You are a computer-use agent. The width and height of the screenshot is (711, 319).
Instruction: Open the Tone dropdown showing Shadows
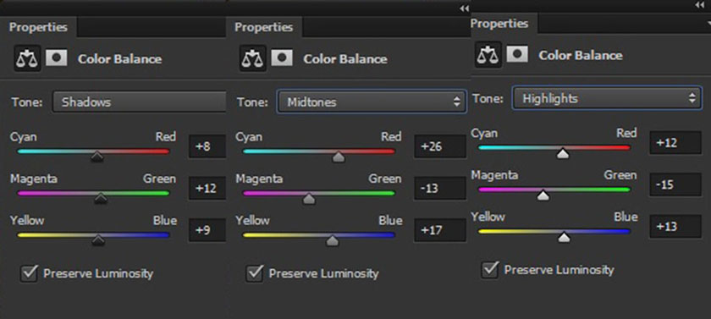pos(139,102)
